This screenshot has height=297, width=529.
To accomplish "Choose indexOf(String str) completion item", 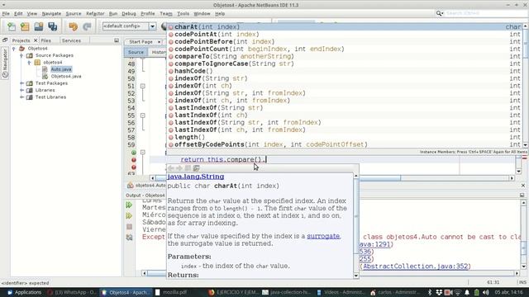I will tap(346, 78).
